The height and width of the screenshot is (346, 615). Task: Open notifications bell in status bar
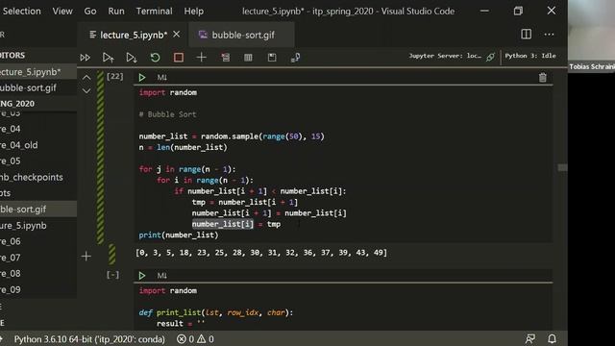[552, 338]
